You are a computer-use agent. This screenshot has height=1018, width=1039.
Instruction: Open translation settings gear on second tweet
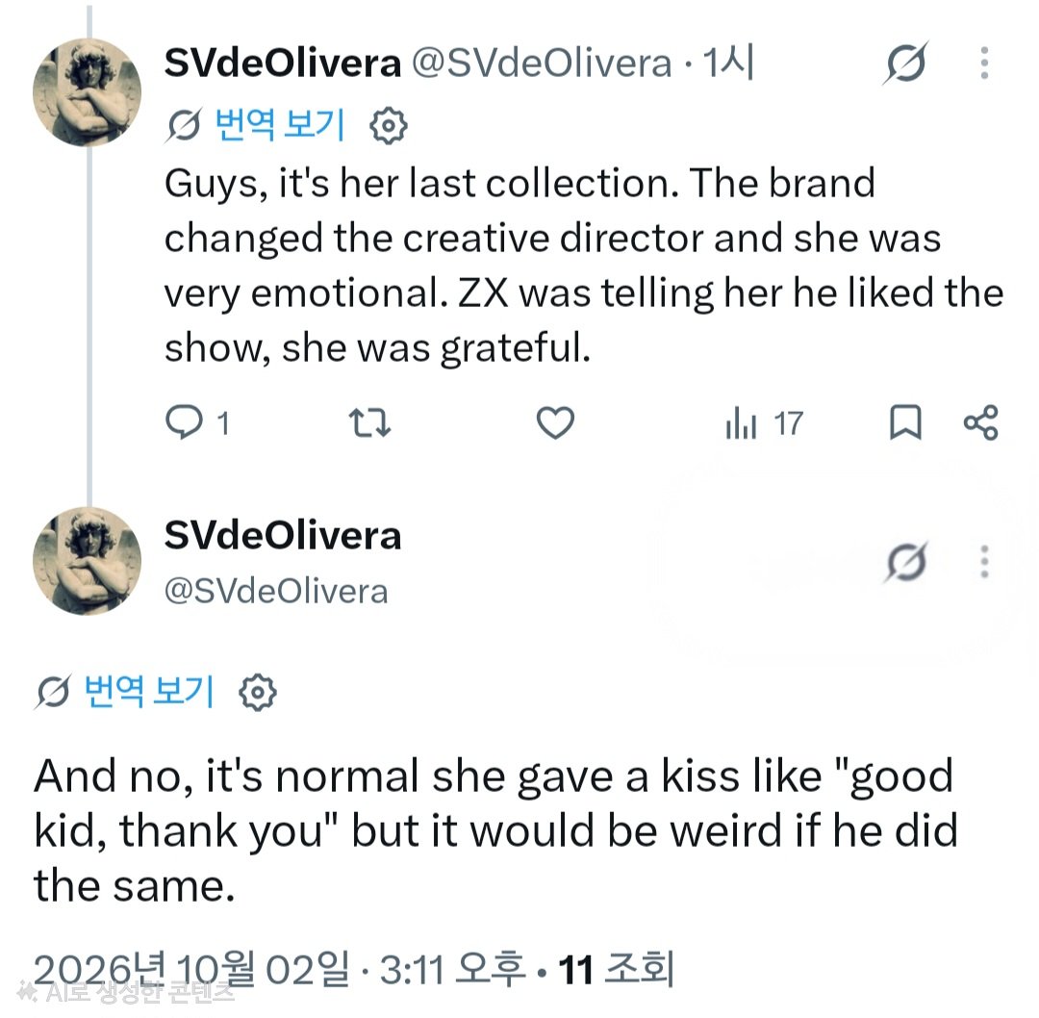(258, 693)
